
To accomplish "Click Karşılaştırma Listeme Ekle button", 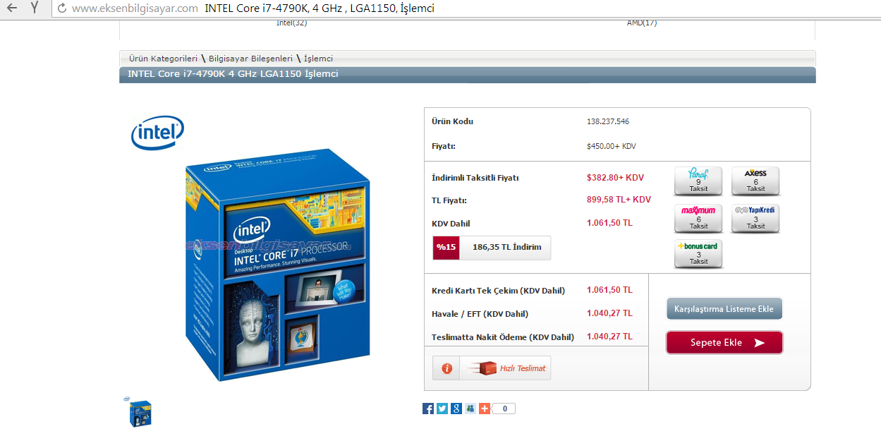I will (x=724, y=309).
